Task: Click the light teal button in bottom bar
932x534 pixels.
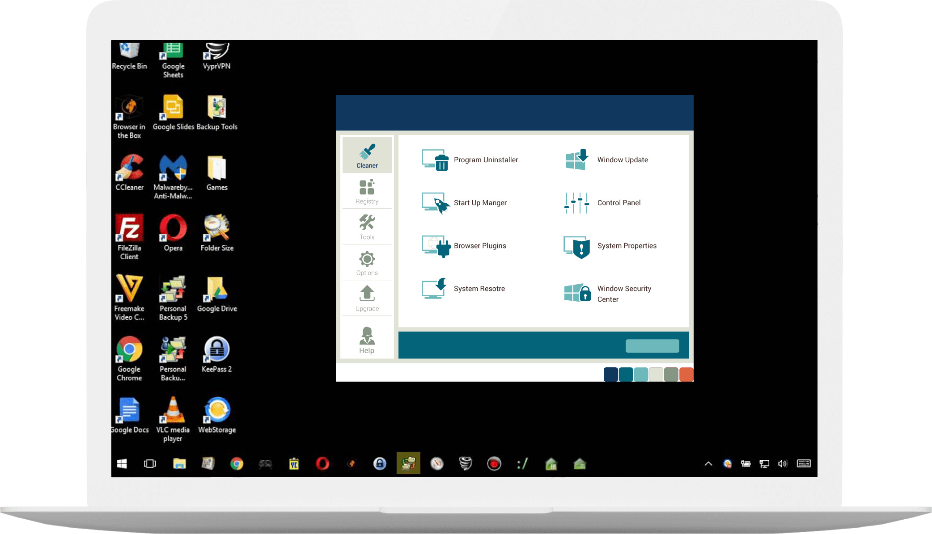Action: [x=652, y=346]
